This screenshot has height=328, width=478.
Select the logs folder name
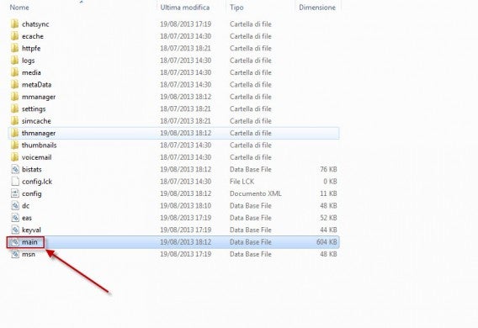point(29,61)
